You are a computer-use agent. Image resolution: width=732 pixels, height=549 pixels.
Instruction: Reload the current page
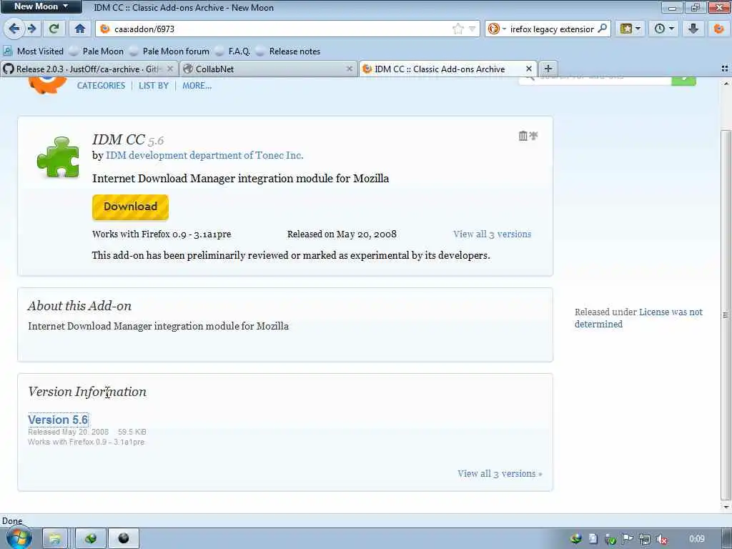point(54,29)
